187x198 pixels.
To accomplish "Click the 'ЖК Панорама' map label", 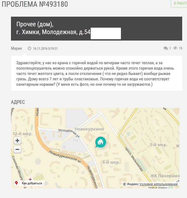I will [165, 176].
